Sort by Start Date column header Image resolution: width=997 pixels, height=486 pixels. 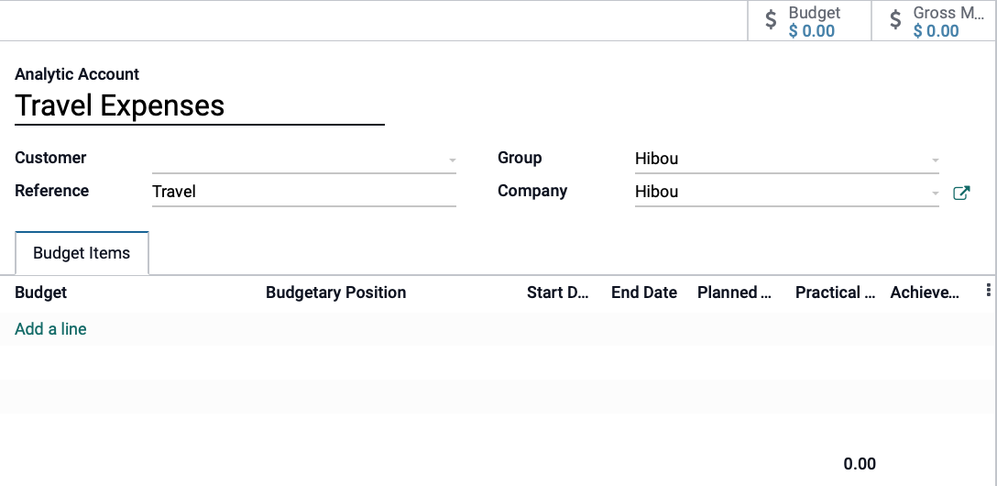point(558,293)
